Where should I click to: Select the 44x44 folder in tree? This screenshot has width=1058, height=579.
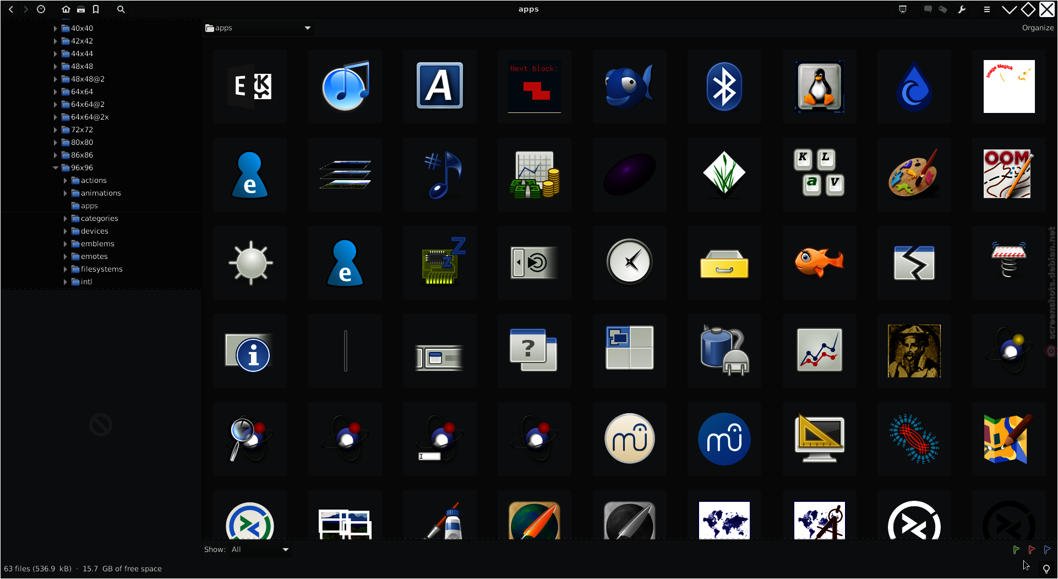77,54
